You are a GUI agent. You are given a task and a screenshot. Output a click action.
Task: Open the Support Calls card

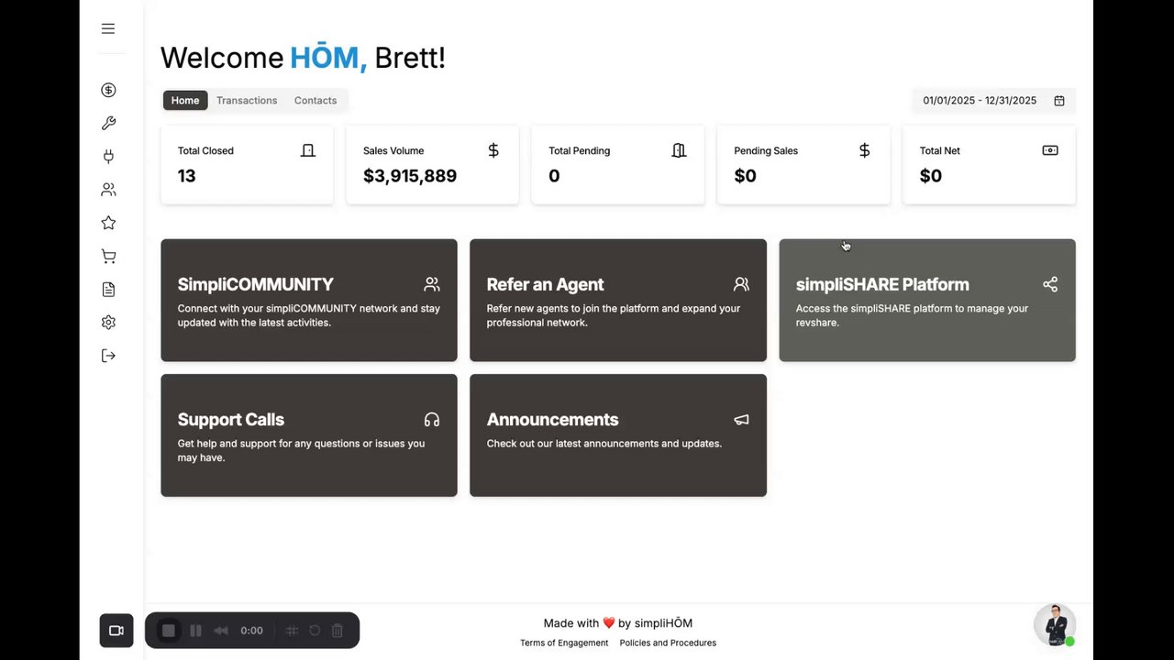click(308, 435)
